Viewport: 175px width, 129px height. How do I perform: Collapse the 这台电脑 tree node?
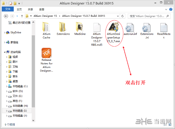coord(4,52)
